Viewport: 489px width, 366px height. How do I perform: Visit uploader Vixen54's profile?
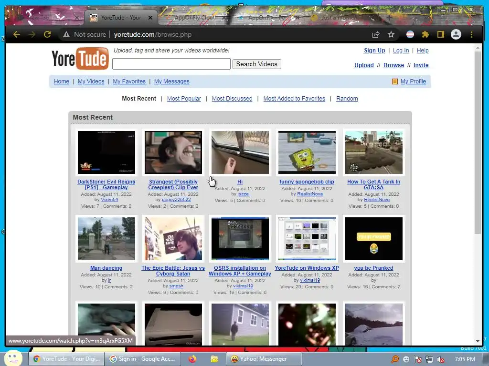click(109, 200)
